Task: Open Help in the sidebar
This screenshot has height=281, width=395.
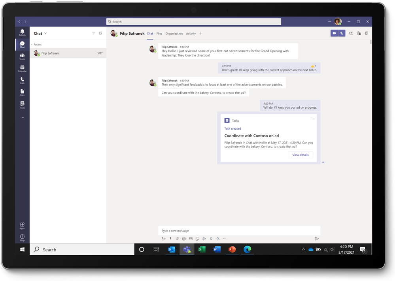Action: pos(22,238)
